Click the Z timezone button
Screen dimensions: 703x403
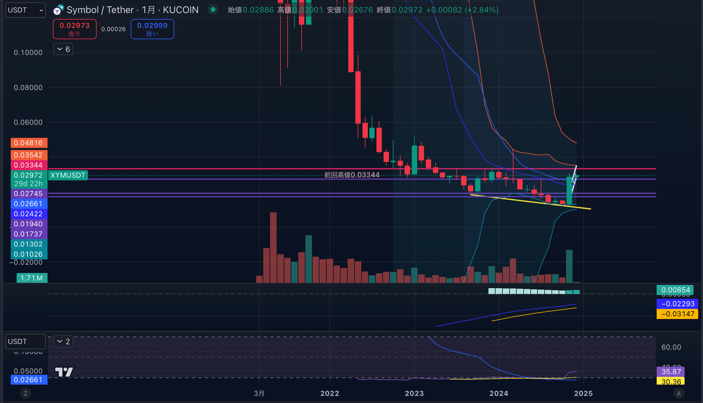[x=26, y=394]
